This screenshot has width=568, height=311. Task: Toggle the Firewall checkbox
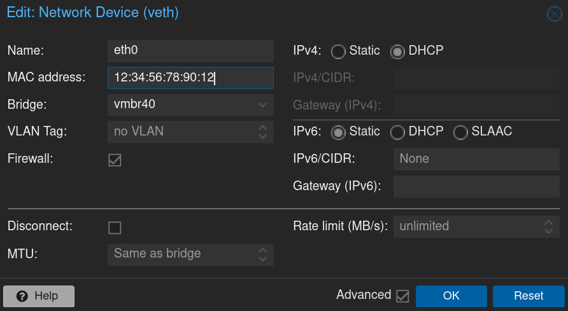pos(115,160)
